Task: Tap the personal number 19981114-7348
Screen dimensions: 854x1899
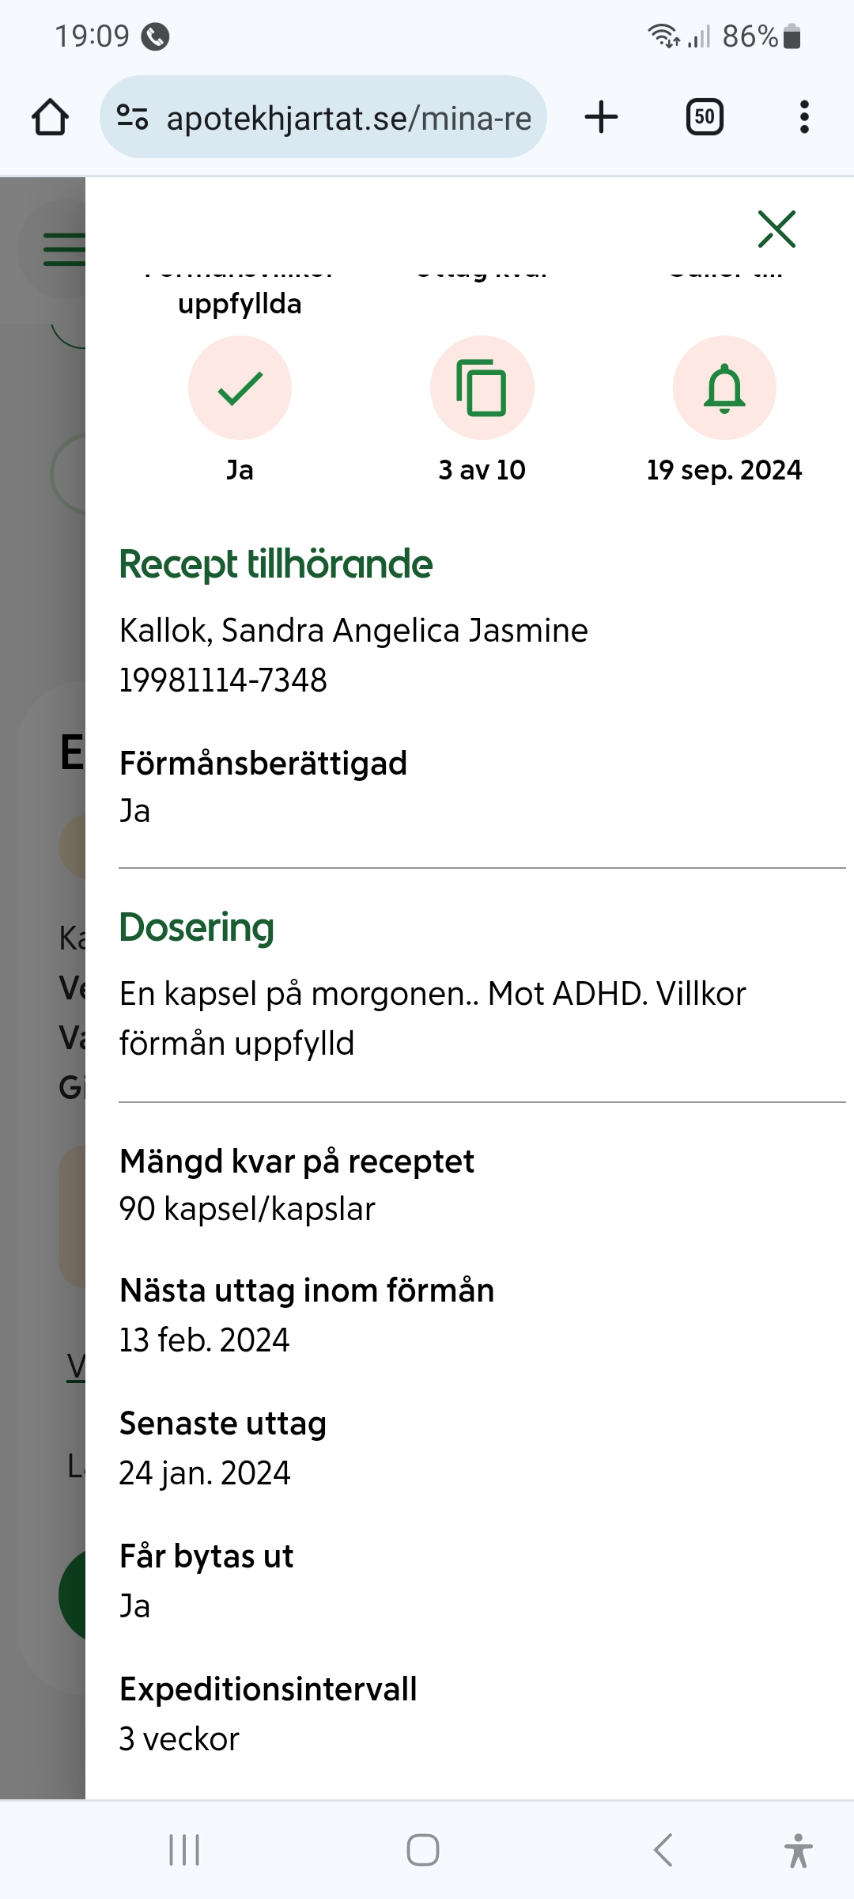Action: [223, 680]
